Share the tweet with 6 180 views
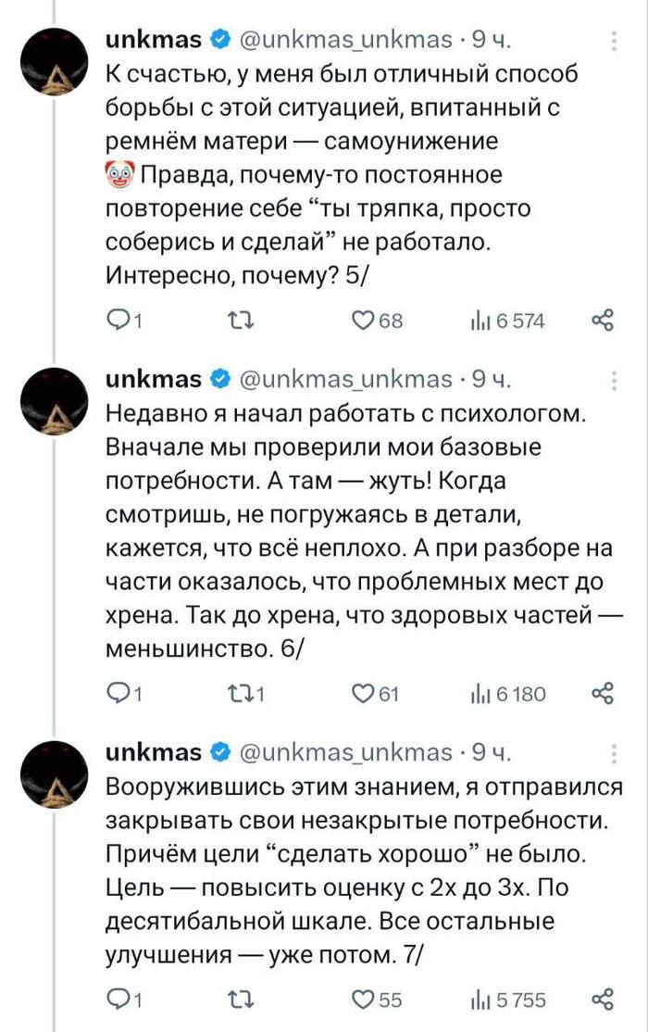Viewport: 648px width, 1032px height. coord(603,693)
